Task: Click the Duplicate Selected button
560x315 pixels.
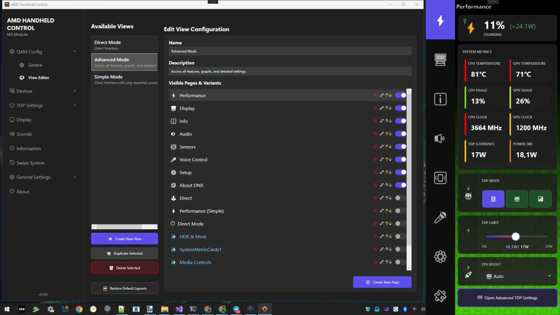Action: coord(124,253)
